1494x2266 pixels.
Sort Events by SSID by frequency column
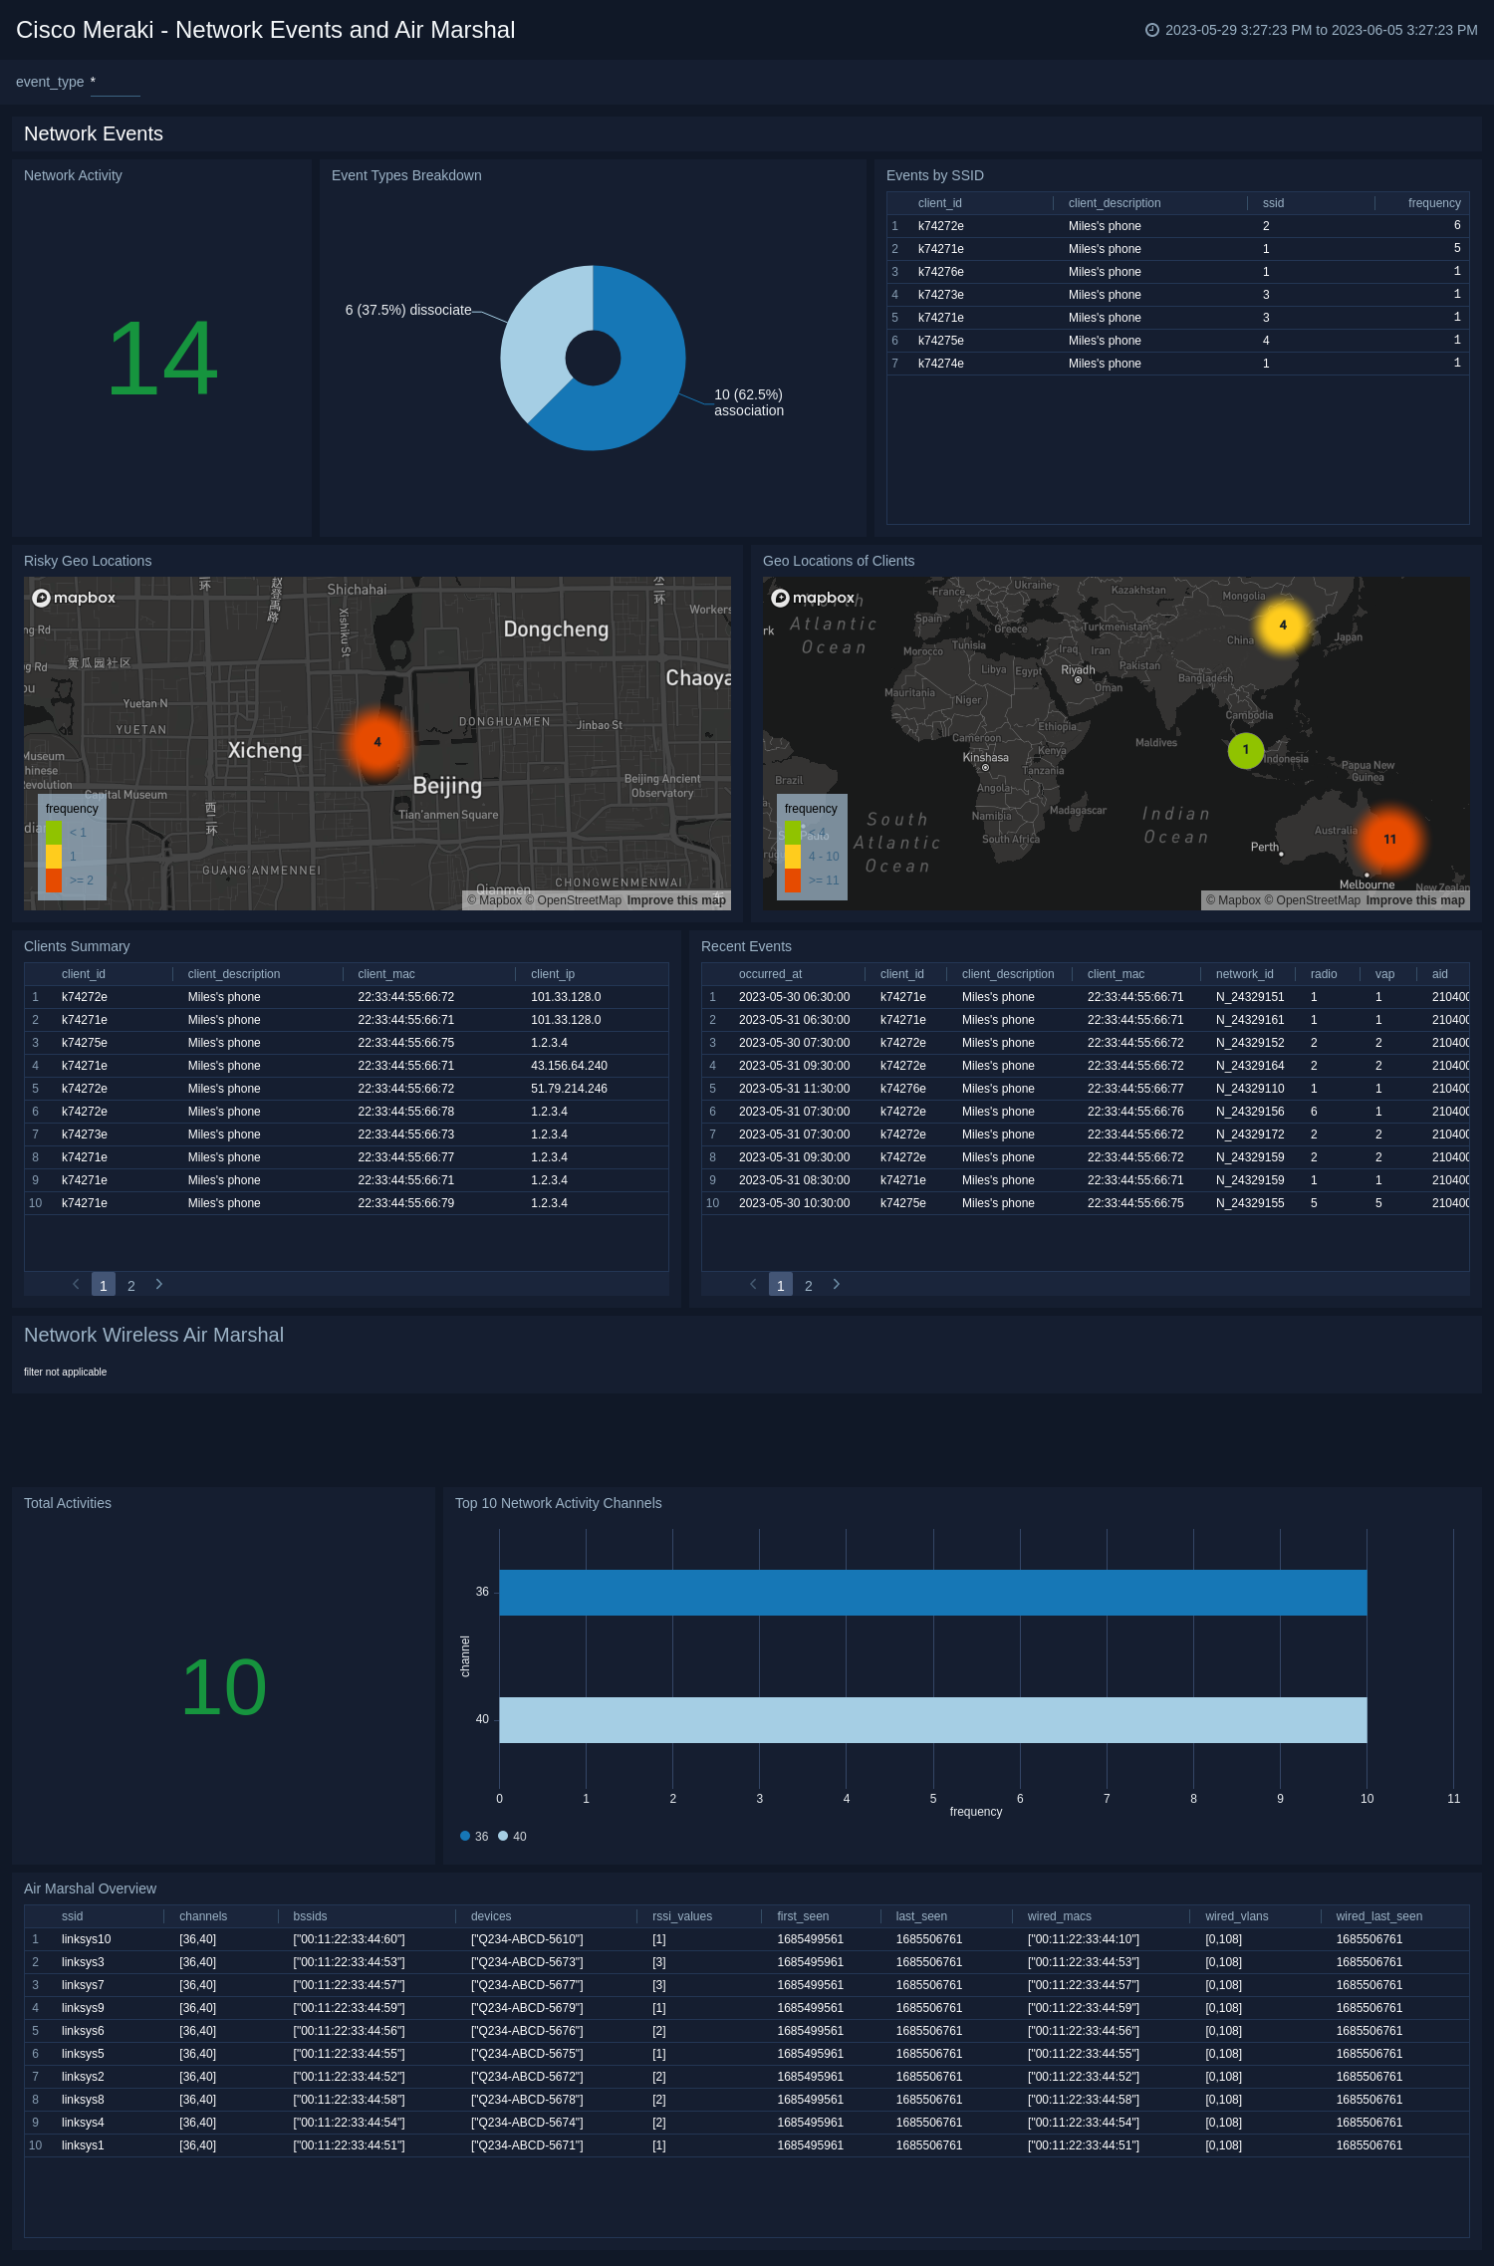[x=1433, y=203]
